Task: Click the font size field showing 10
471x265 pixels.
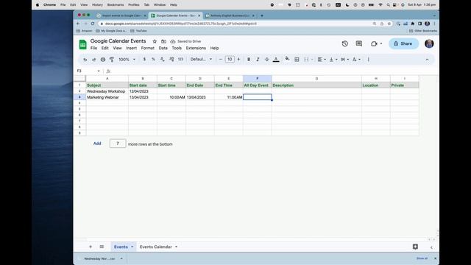Action: 230,60
